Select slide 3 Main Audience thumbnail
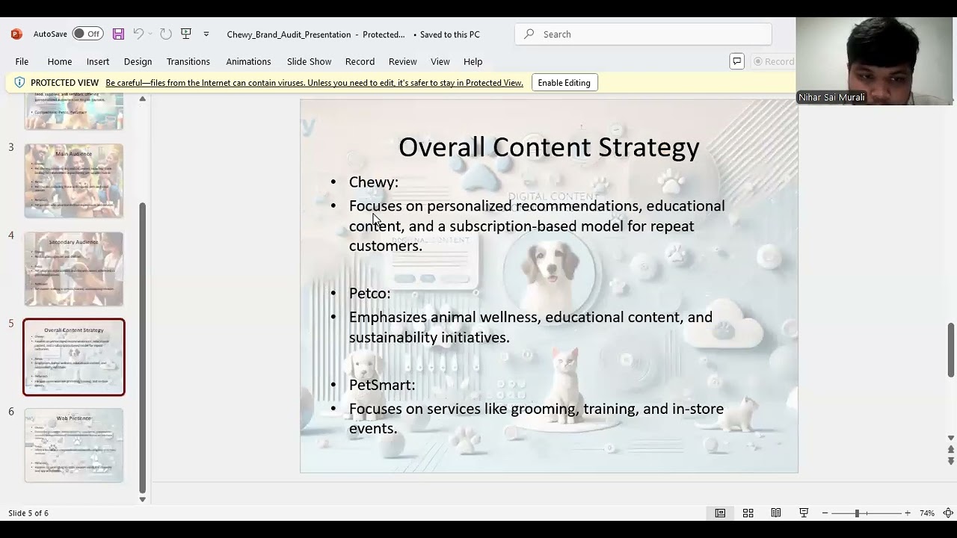Viewport: 957px width, 538px height. 73,181
